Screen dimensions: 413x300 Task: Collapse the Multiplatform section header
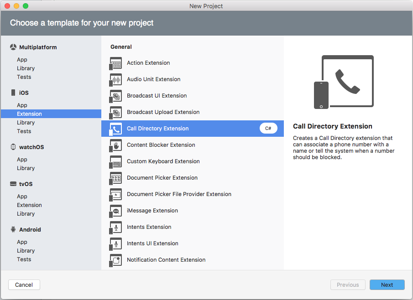click(x=38, y=47)
